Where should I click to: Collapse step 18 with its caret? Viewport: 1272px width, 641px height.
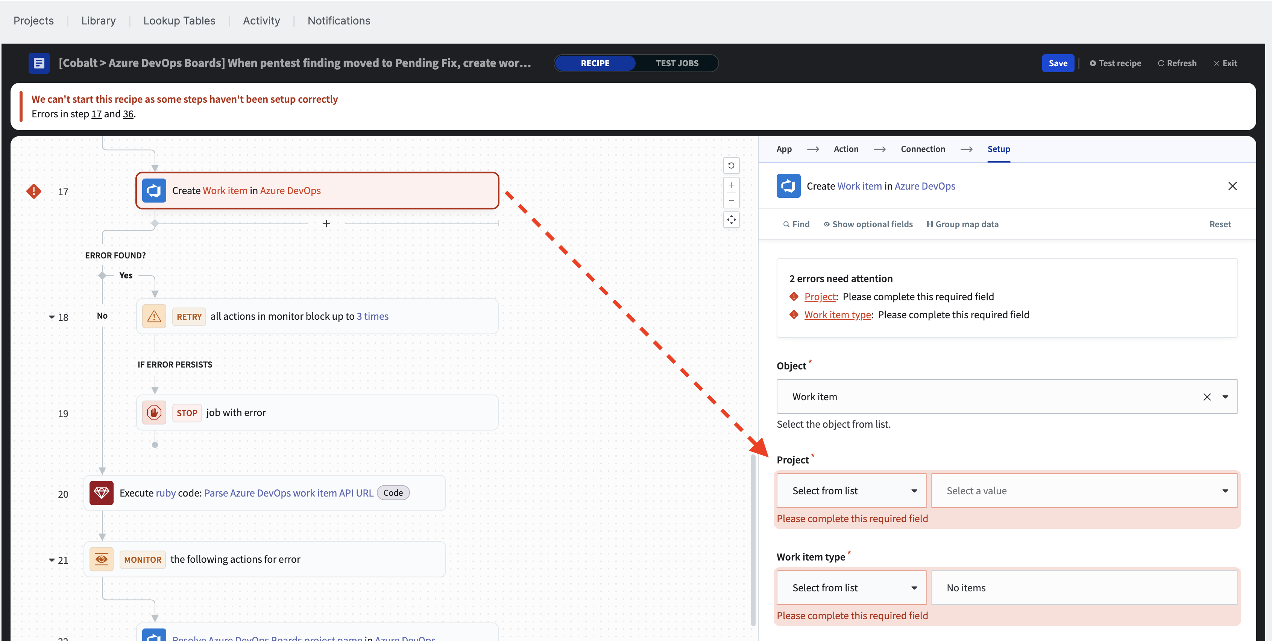point(52,317)
